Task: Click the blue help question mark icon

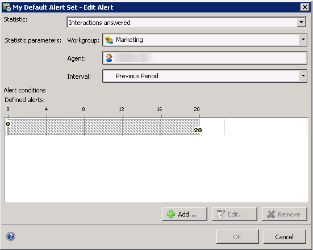Action: (x=11, y=236)
